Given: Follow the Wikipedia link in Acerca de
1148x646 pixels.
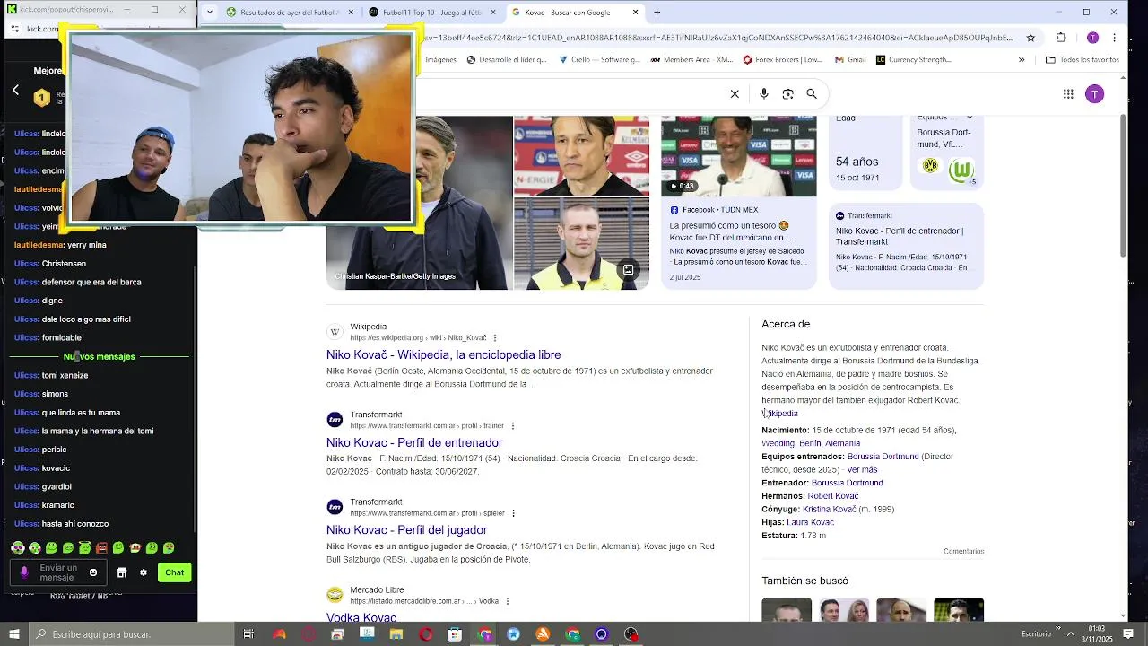Looking at the screenshot, I should 780,414.
